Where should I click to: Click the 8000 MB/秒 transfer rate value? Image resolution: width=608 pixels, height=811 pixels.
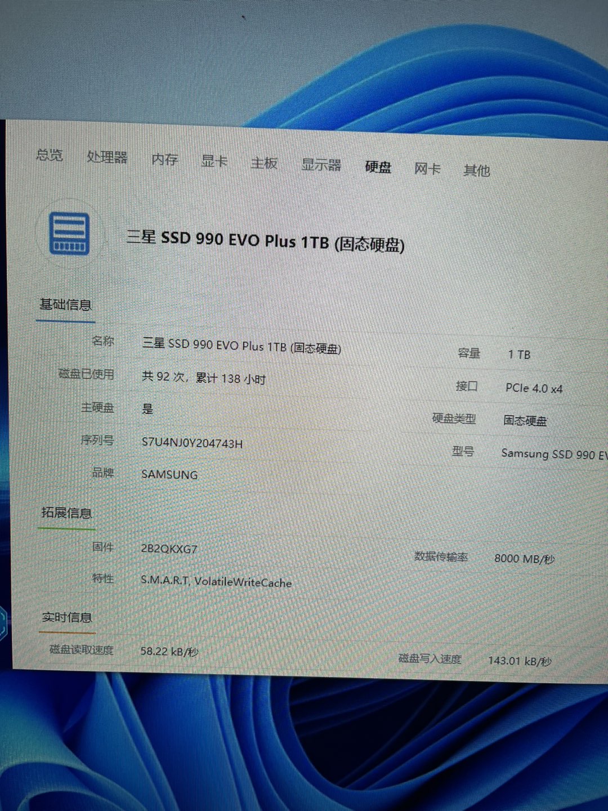pos(524,559)
